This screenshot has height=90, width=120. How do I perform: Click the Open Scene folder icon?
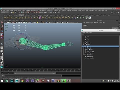tap(13, 12)
